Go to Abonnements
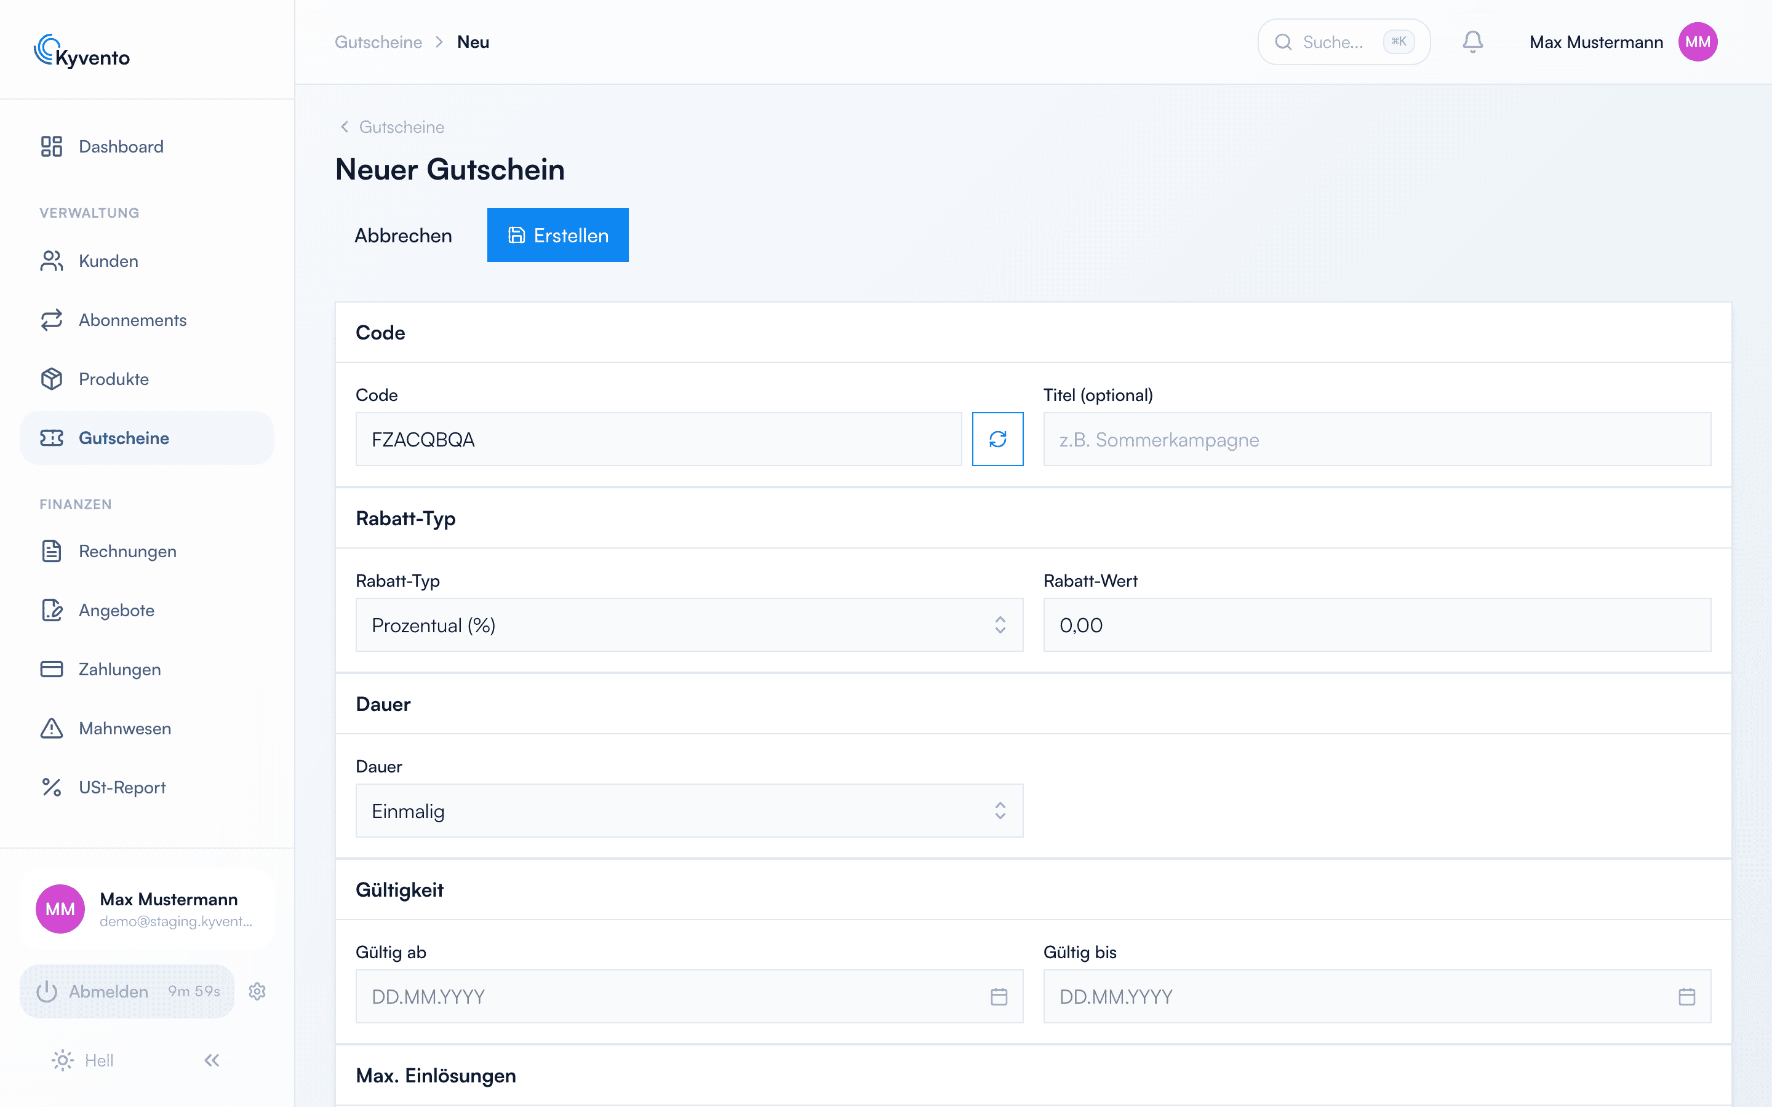1772x1107 pixels. coord(146,320)
